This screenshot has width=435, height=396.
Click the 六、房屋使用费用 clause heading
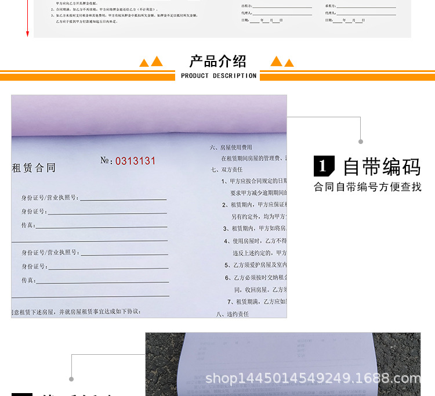click(231, 147)
